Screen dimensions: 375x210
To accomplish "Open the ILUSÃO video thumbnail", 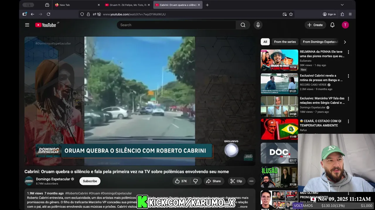I will (x=279, y=177).
